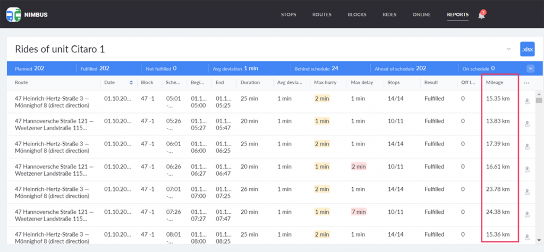Open map icon for 16.61 km ride
544x252 pixels.
(527, 169)
